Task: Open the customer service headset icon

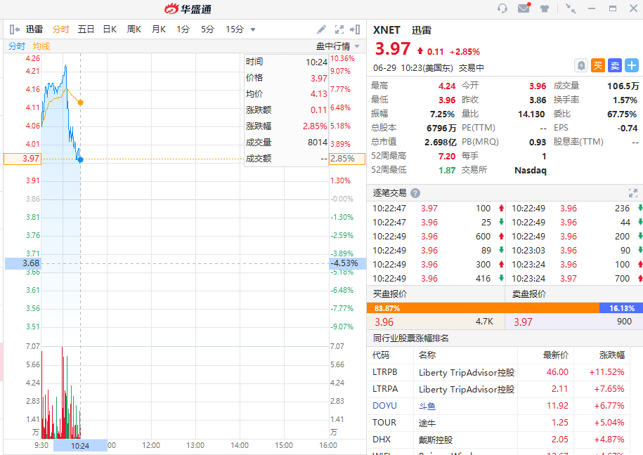Action: click(502, 8)
